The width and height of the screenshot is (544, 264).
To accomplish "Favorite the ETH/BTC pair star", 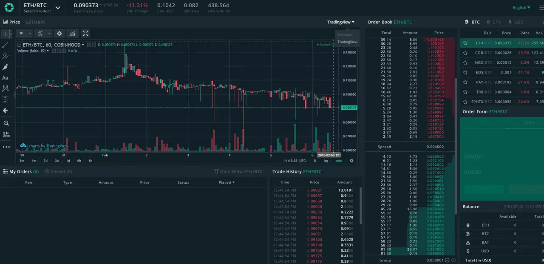I will (x=465, y=43).
